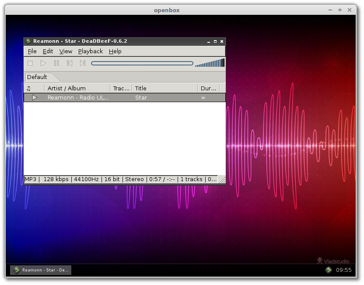Click the Stereo status entry
This screenshot has width=364, height=285.
click(134, 179)
